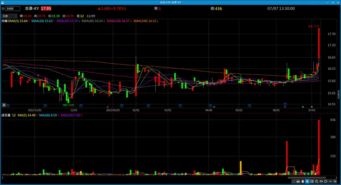Click the cyan triangle marker before 07/03
This screenshot has width=341, height=185.
tap(303, 107)
